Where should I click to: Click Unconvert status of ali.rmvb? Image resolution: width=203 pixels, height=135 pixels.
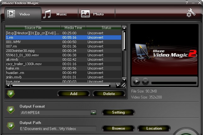coord(95,59)
